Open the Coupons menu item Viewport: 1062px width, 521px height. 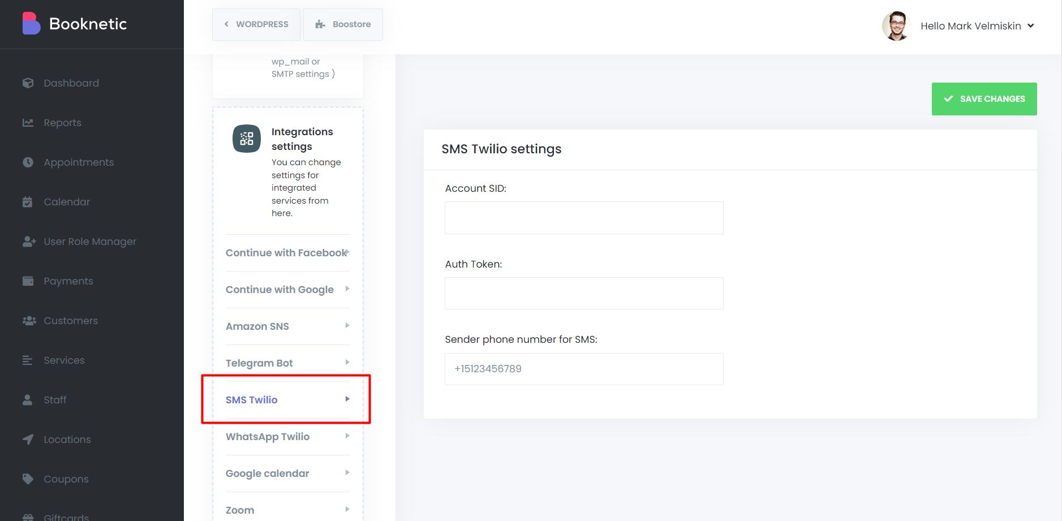pos(66,479)
